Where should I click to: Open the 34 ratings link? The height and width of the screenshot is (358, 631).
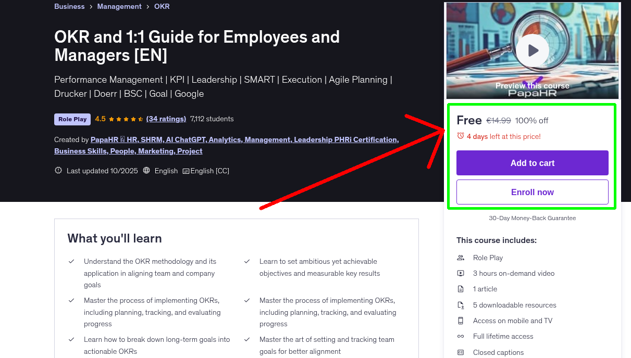166,119
